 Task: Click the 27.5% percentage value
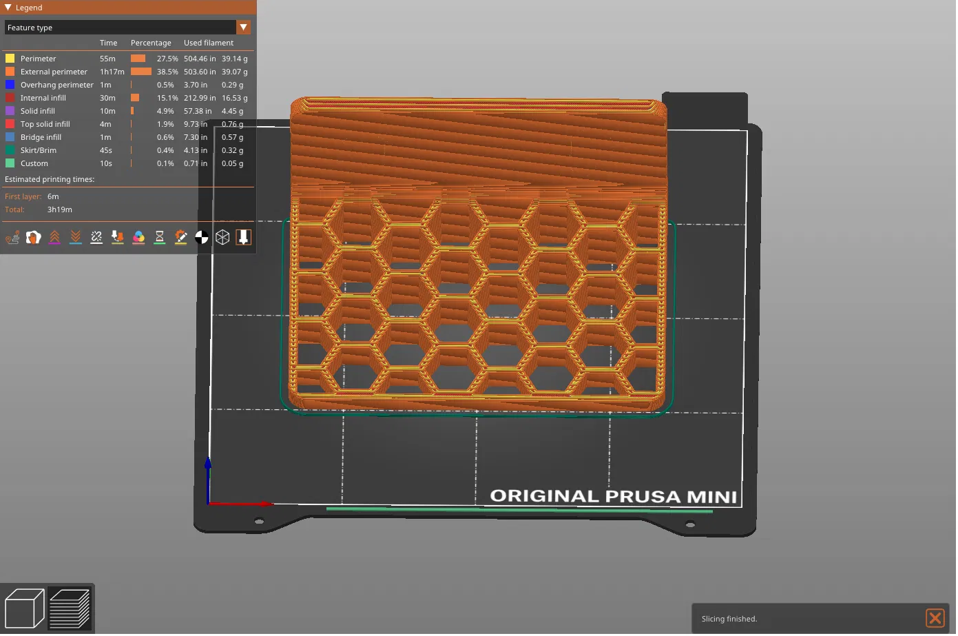click(167, 59)
